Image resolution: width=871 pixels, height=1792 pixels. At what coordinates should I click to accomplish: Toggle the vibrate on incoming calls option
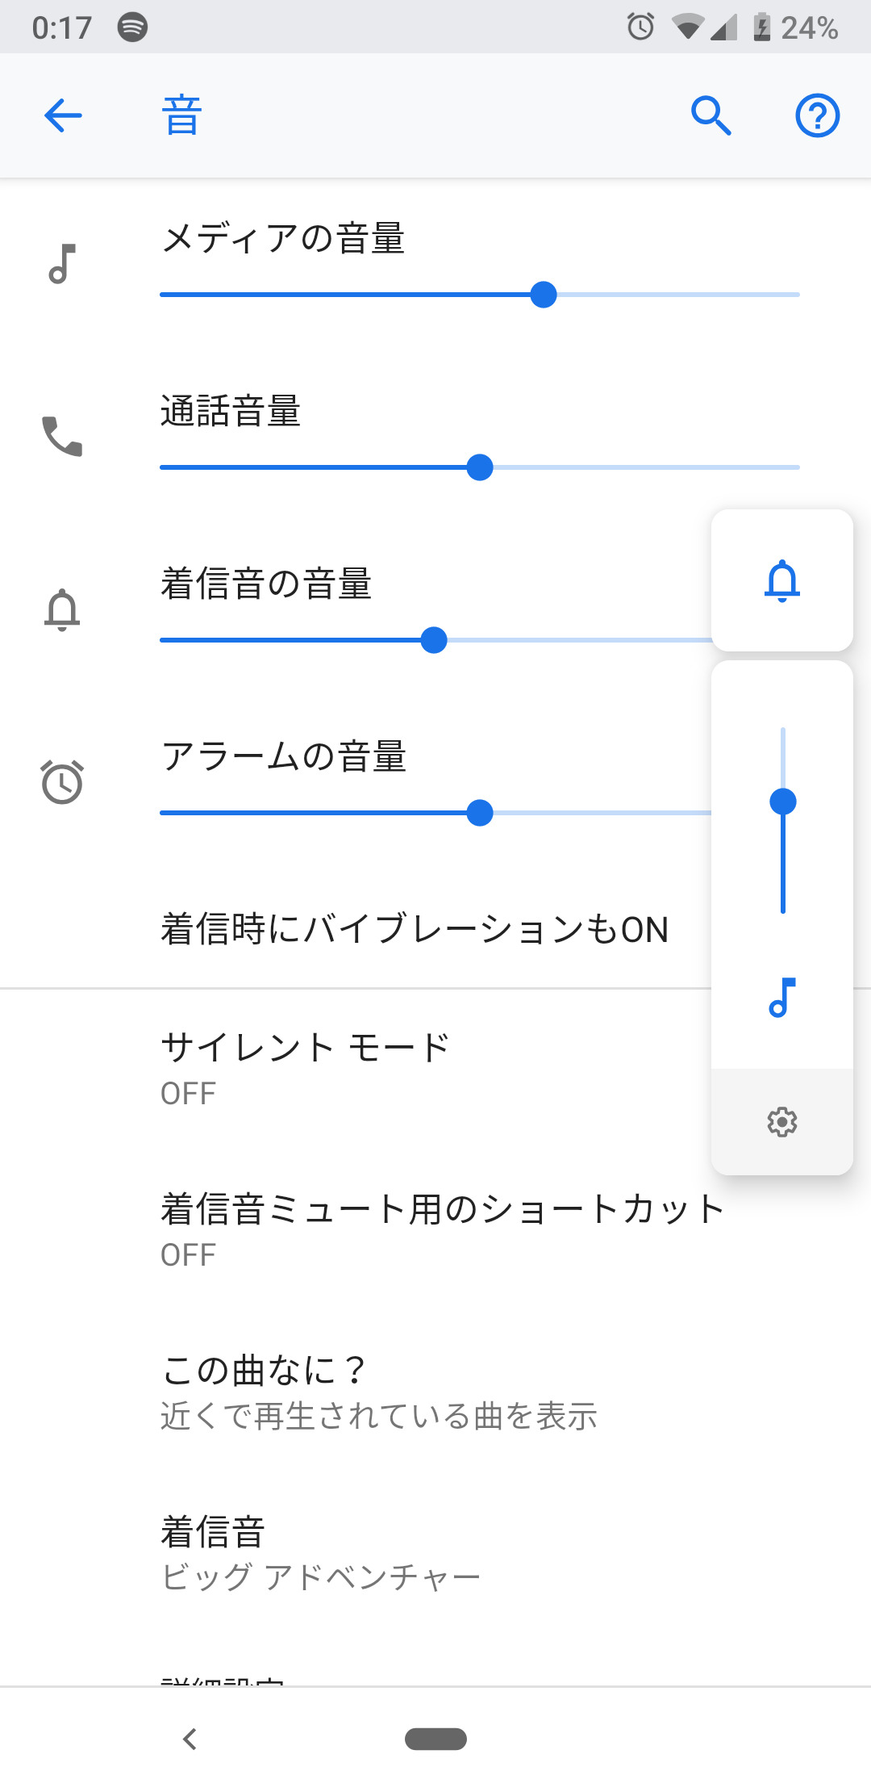point(415,929)
